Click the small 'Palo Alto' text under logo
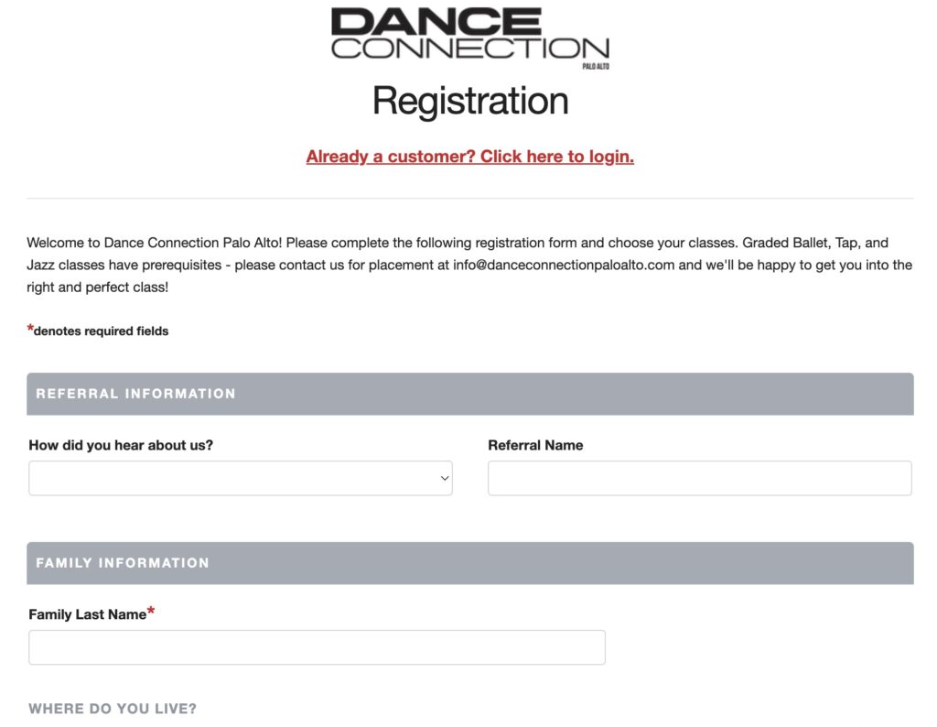The height and width of the screenshot is (727, 937). pyautogui.click(x=596, y=66)
